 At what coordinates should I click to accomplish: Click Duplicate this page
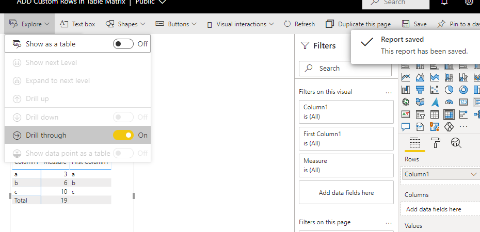click(358, 24)
